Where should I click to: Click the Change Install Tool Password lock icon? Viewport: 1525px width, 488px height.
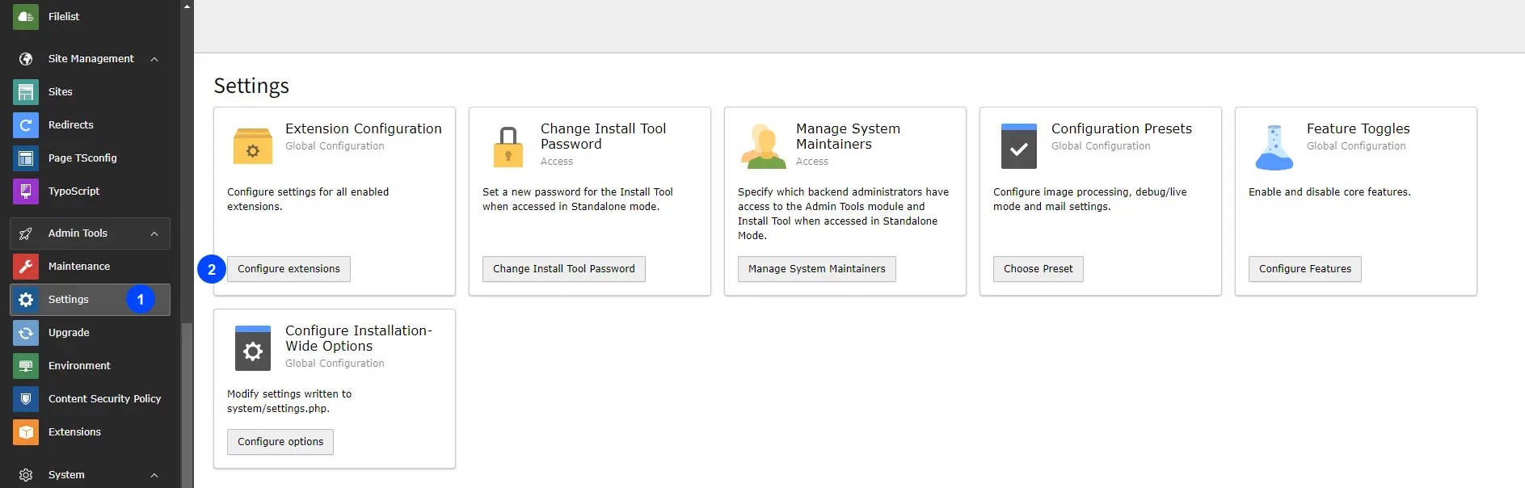click(x=508, y=146)
